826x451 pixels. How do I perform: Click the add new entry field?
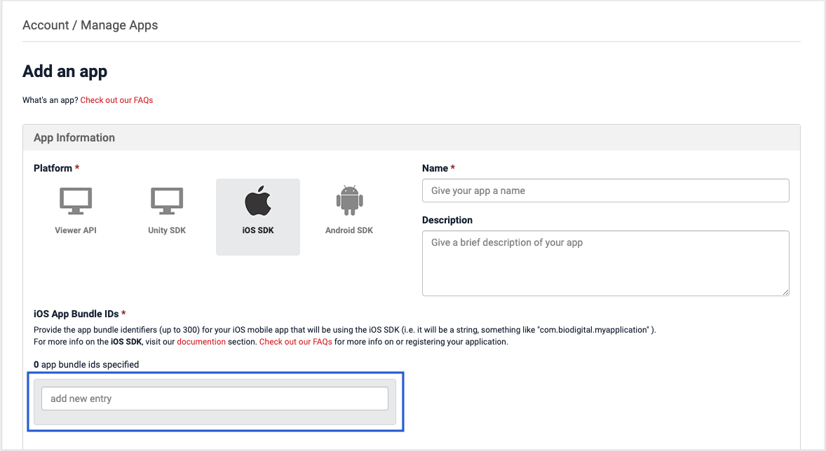[x=215, y=398]
